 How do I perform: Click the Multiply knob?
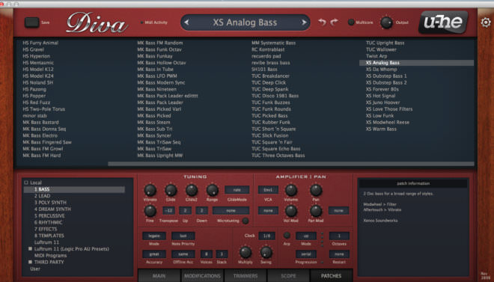[246, 252]
